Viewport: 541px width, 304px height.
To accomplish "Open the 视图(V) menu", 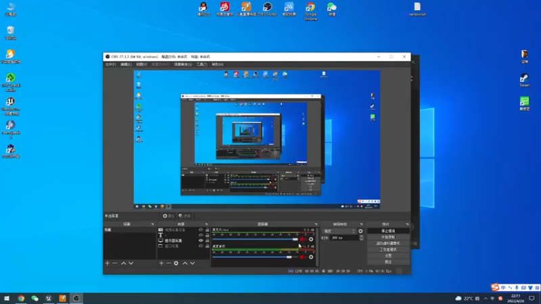I will (x=141, y=64).
